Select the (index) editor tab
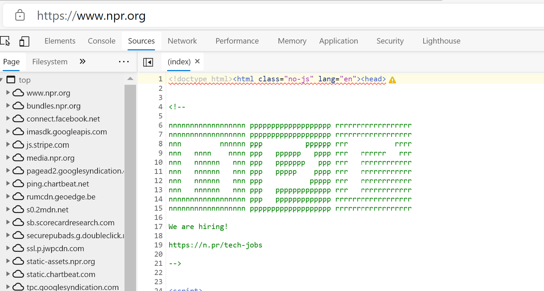 coord(179,62)
